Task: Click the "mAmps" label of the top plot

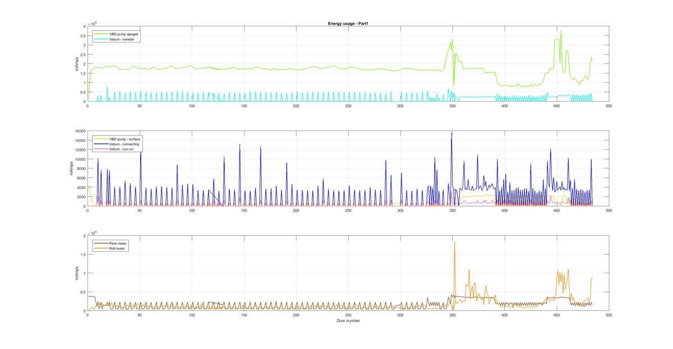Action: coord(77,64)
